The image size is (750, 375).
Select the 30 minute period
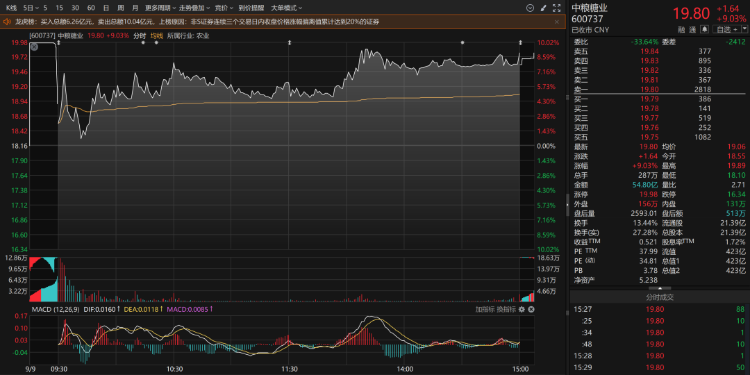[75, 8]
